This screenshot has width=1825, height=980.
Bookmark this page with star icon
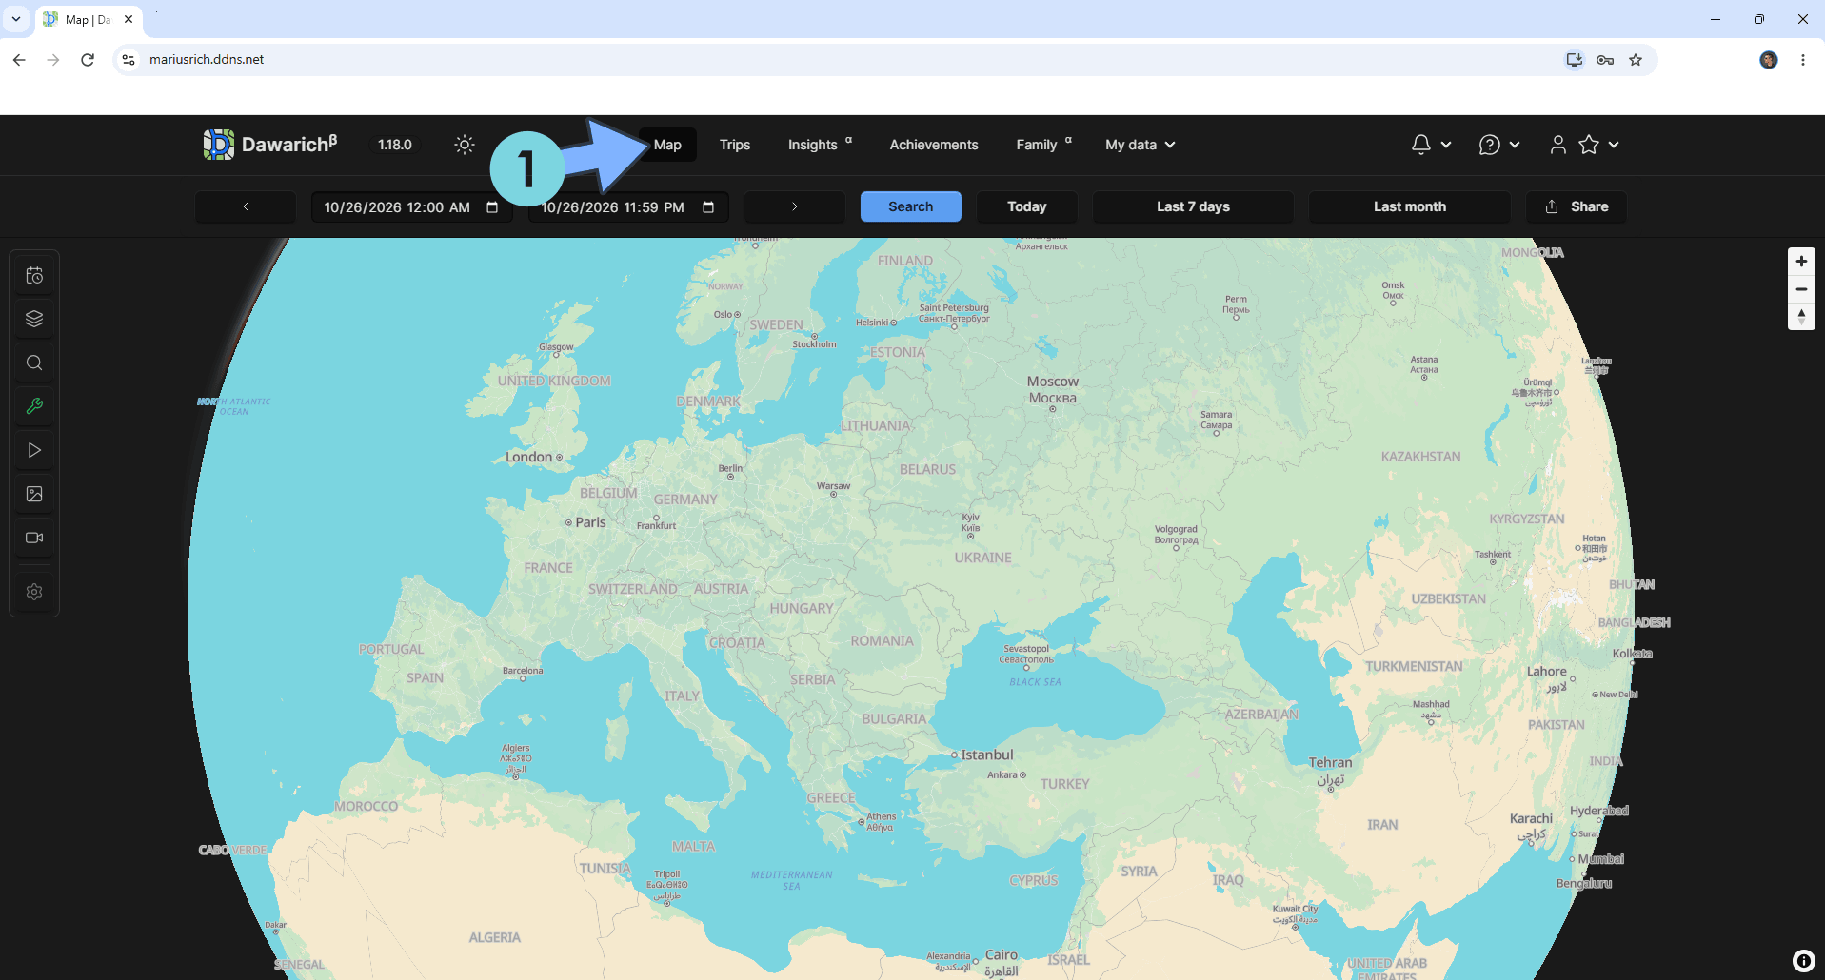coord(1636,60)
